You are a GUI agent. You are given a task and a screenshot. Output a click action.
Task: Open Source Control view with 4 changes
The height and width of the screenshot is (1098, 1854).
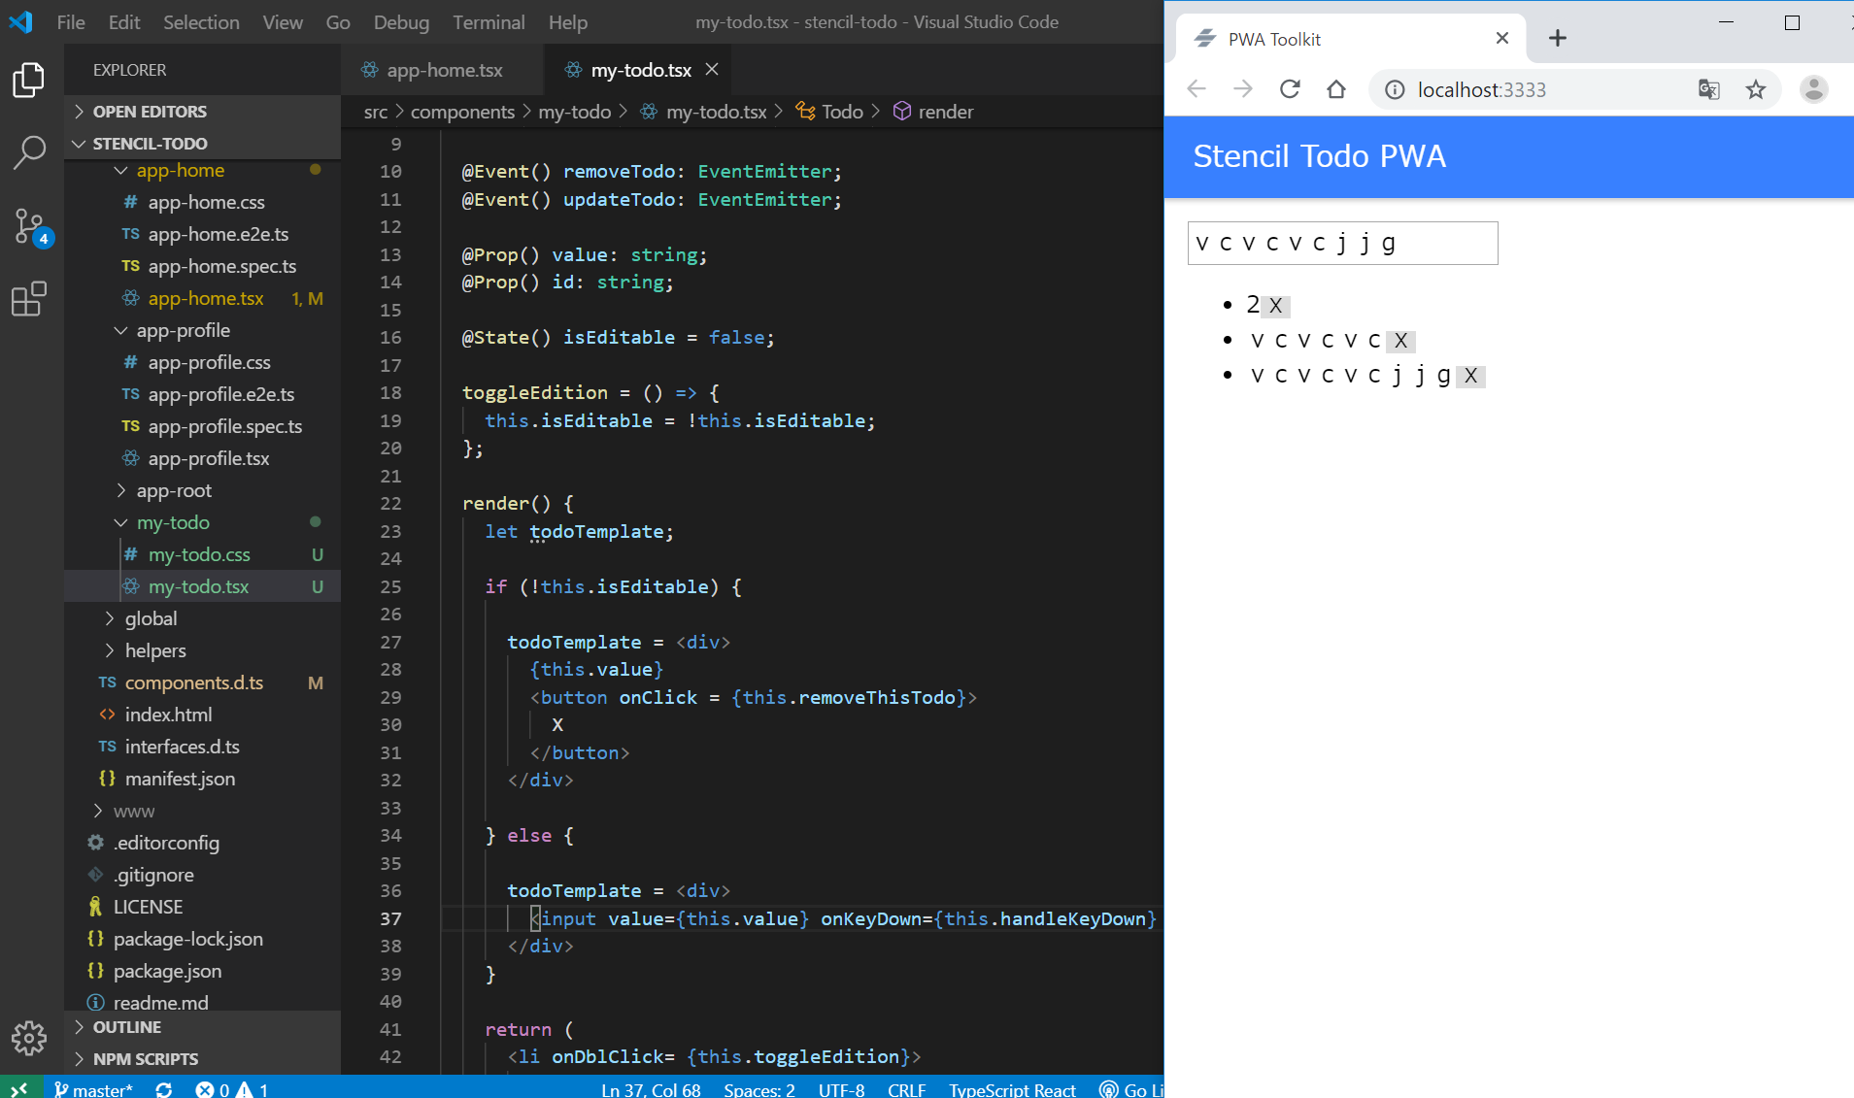tap(29, 227)
